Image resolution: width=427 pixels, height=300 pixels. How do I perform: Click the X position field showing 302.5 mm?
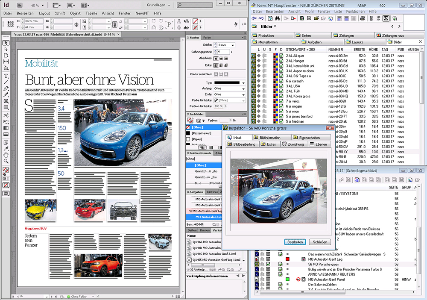(34, 21)
